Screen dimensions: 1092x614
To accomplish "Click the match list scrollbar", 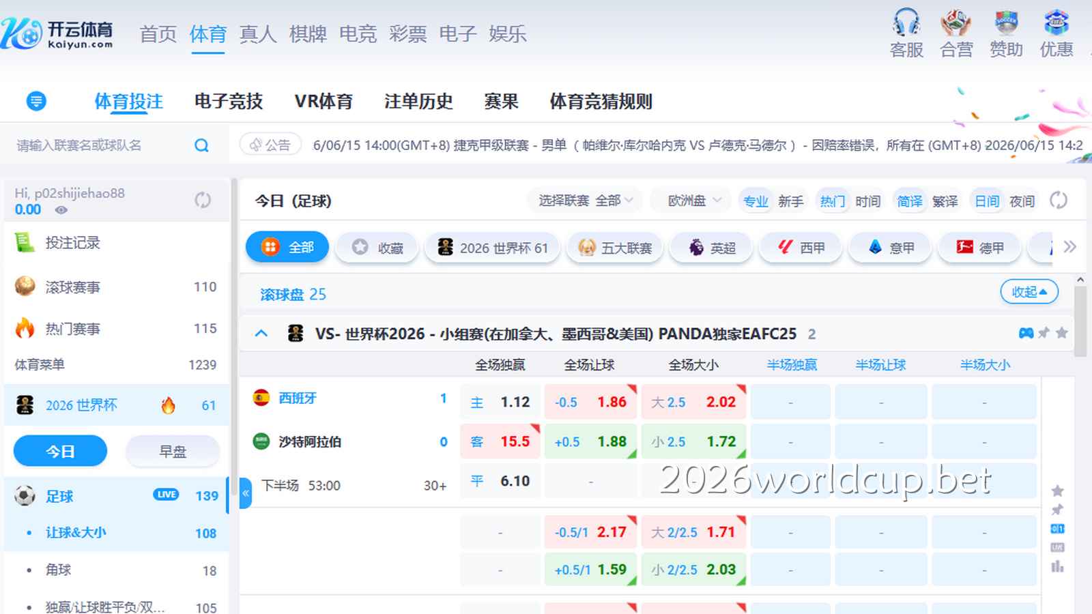I will click(x=1080, y=321).
